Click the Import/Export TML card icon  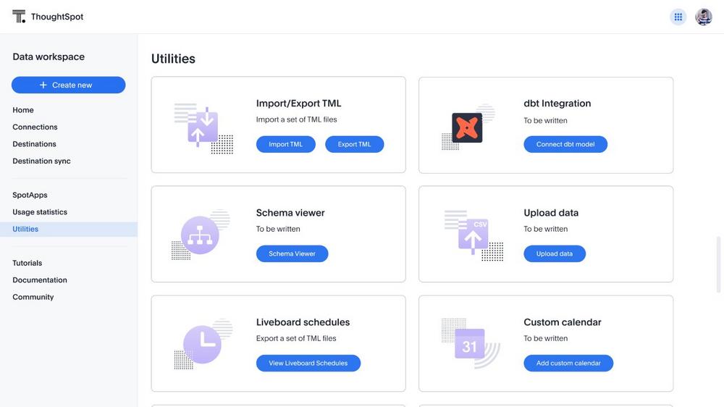203,128
